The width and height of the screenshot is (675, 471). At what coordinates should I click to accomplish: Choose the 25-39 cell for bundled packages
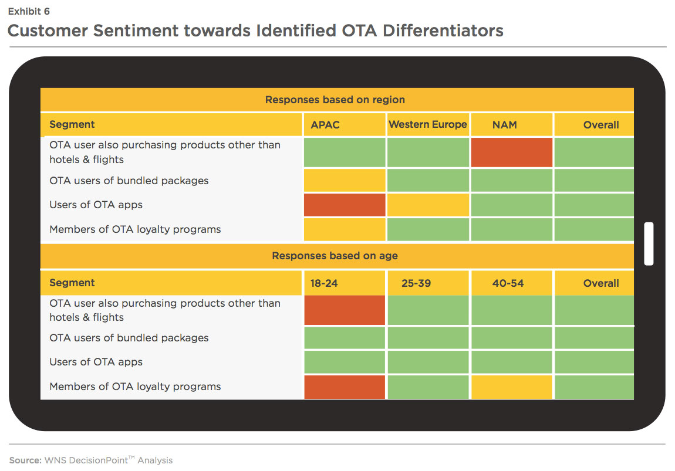click(428, 338)
